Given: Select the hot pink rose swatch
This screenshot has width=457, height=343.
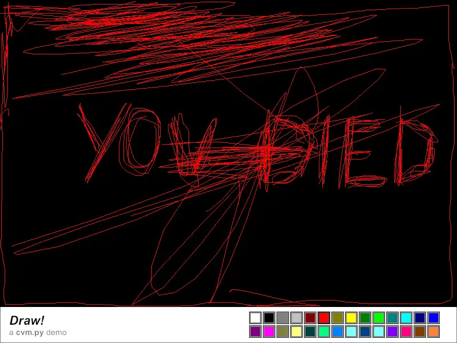Looking at the screenshot, I should (x=406, y=332).
